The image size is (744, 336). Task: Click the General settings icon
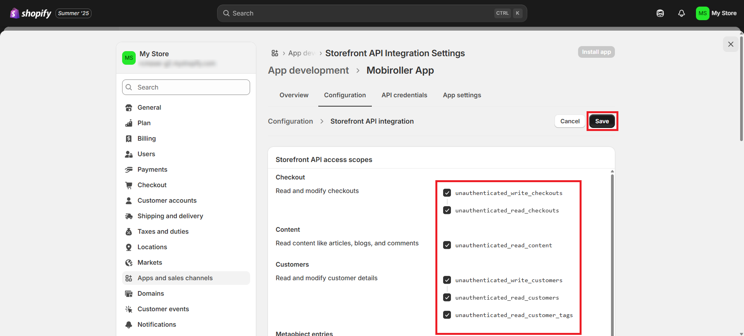(x=129, y=108)
